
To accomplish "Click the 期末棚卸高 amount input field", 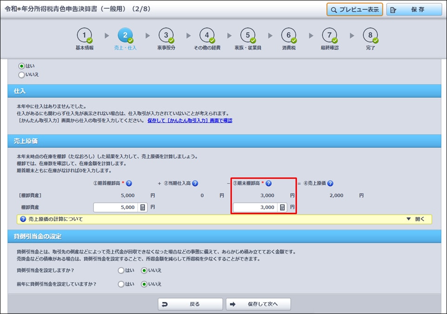I will (255, 207).
